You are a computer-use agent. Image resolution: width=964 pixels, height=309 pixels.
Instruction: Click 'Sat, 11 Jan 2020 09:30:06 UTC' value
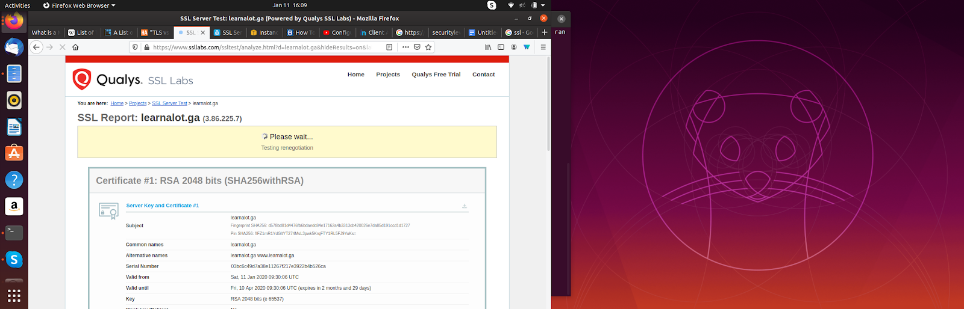click(264, 277)
